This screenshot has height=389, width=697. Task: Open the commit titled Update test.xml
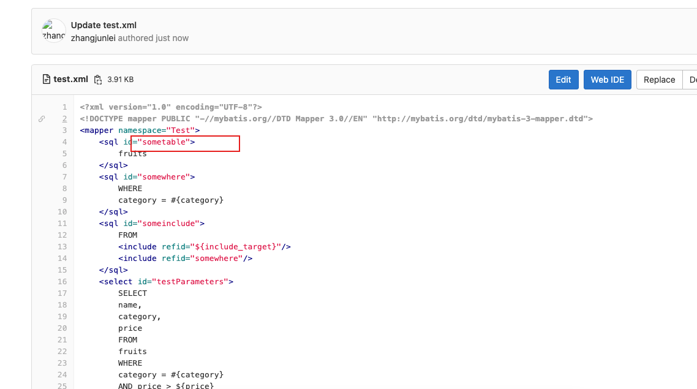pos(103,25)
